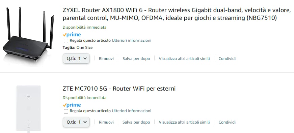Open the ZTE MC7010 product image
This screenshot has width=294, height=133.
point(28,109)
